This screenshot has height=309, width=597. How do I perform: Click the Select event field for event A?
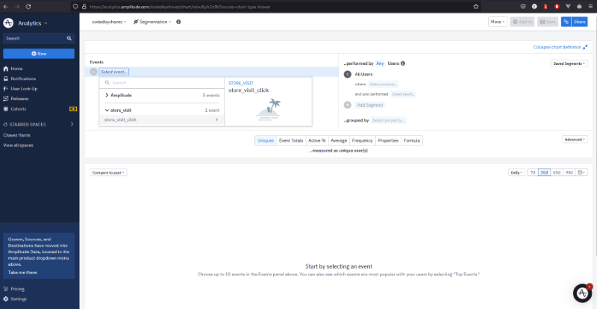(x=114, y=72)
